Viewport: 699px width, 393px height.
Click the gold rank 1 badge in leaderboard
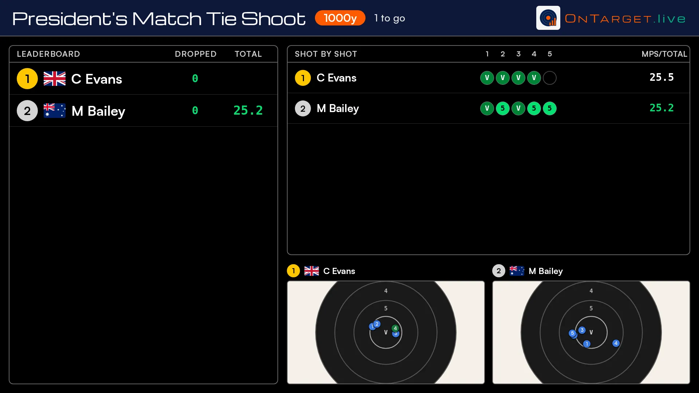[x=27, y=79]
